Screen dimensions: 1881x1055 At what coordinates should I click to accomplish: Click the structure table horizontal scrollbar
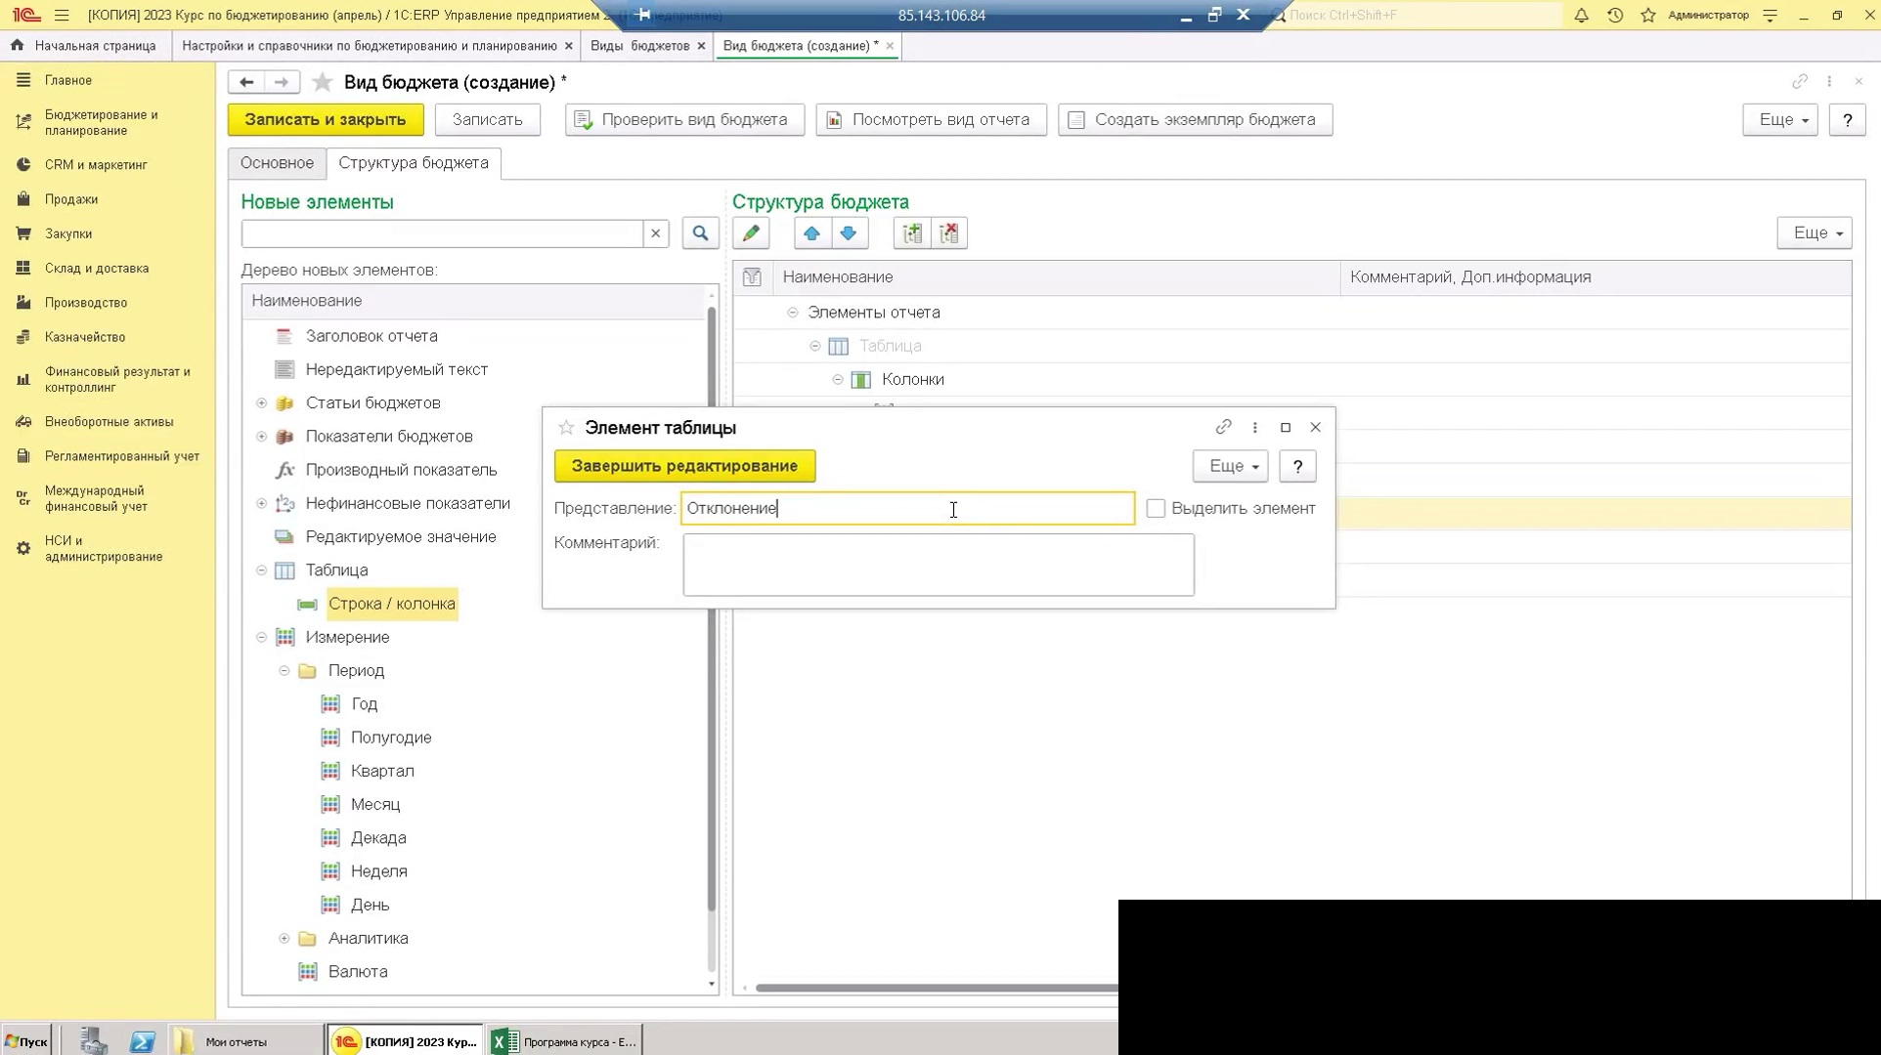(937, 988)
